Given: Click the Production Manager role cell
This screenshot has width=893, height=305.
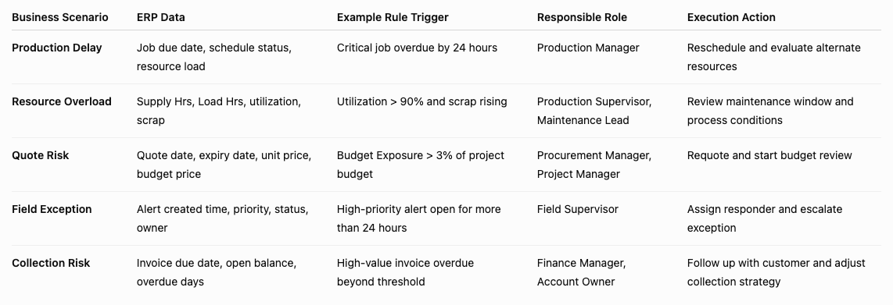Looking at the screenshot, I should point(588,48).
